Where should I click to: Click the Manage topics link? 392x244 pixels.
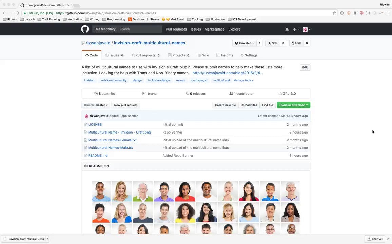(x=243, y=80)
